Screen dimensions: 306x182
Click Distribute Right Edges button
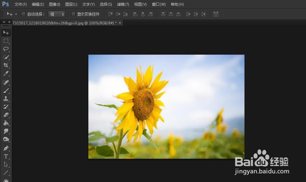click(x=203, y=14)
